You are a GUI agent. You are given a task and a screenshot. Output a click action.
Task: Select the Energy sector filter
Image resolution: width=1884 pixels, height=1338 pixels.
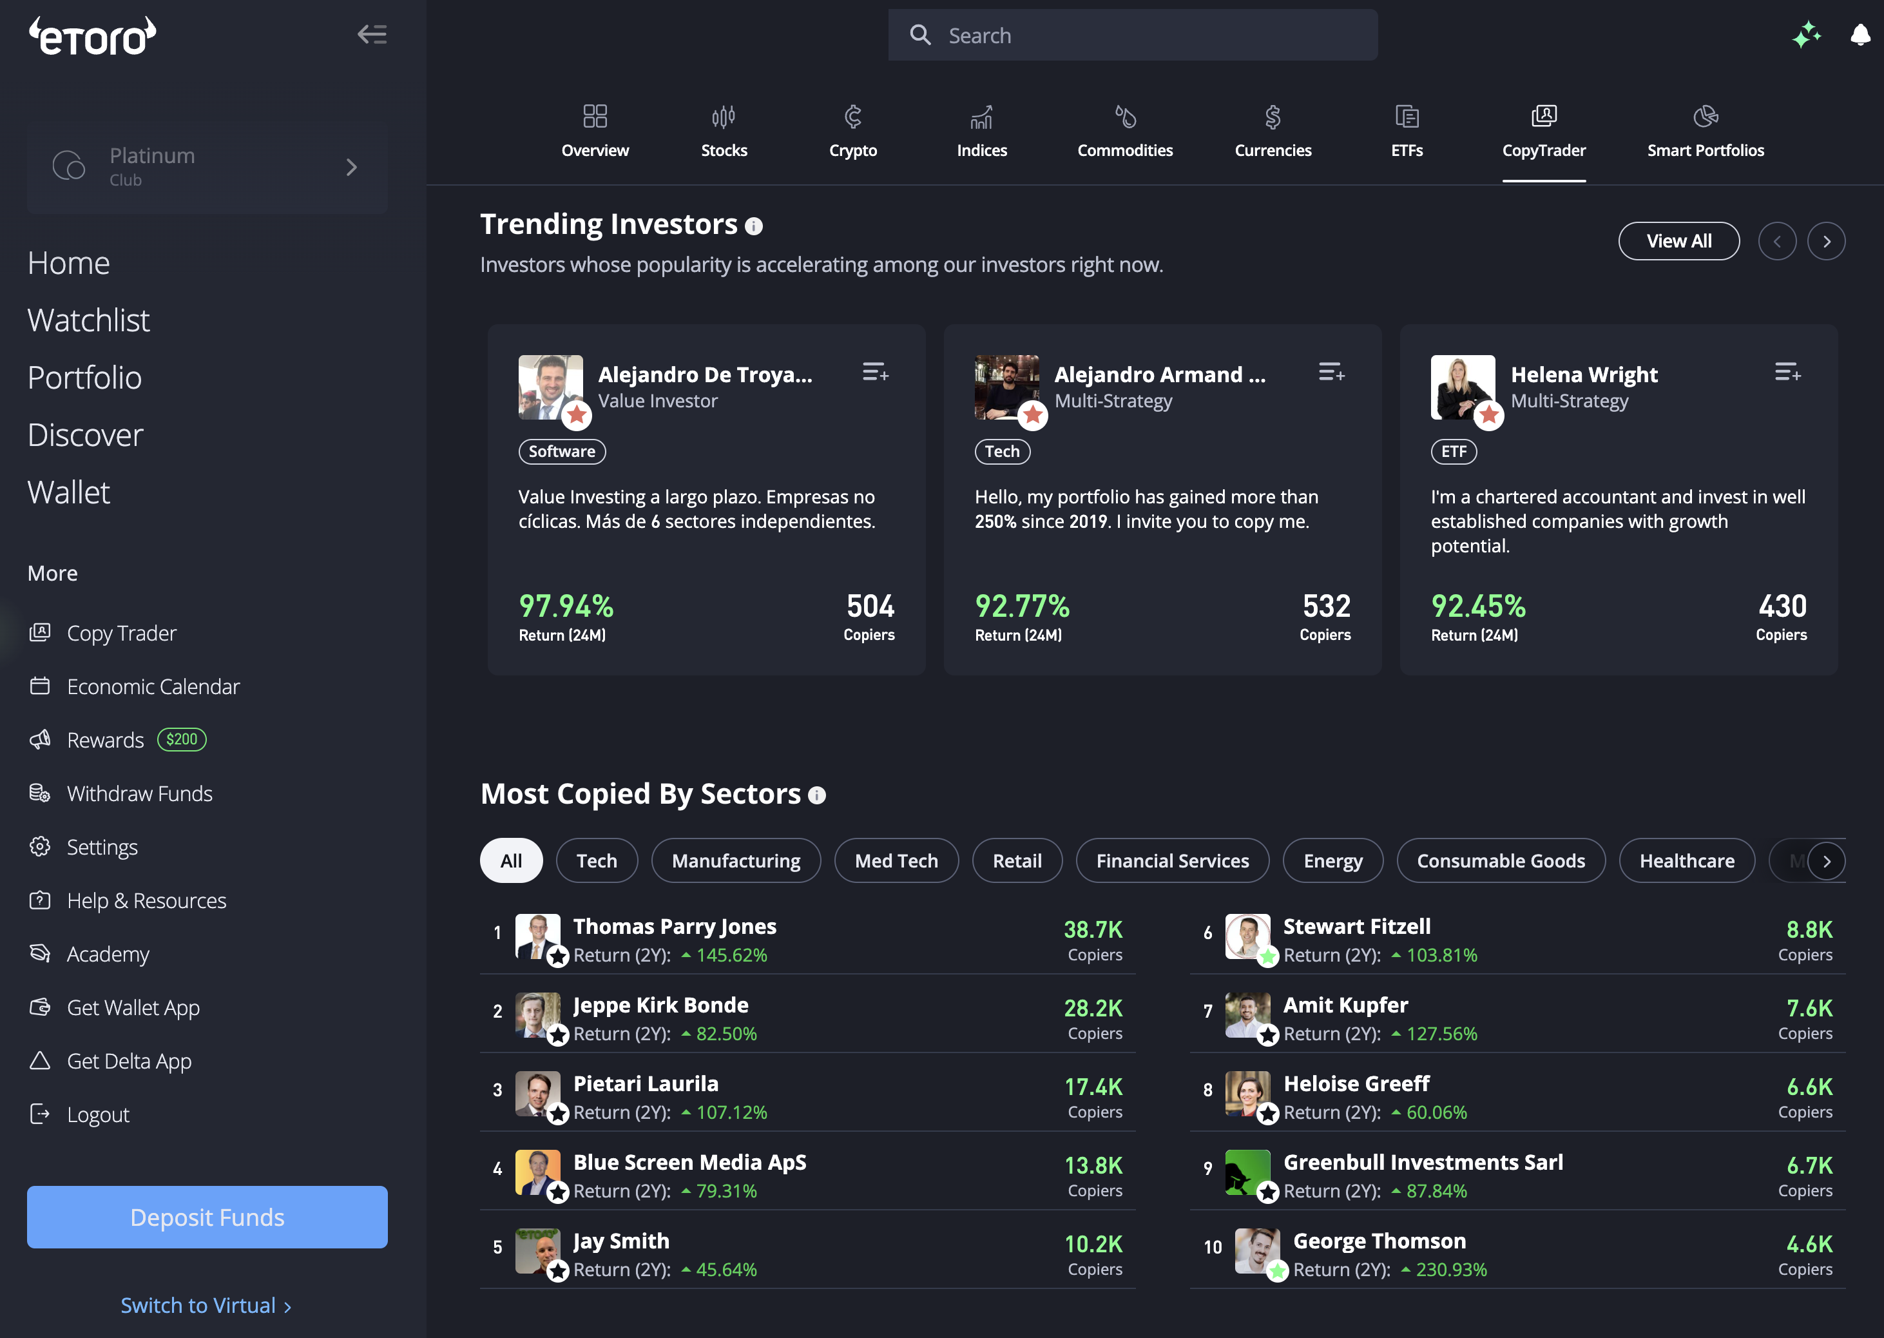(x=1332, y=861)
